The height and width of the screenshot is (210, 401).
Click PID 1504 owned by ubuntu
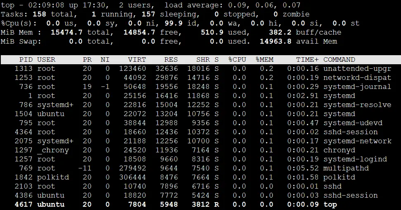[24, 114]
